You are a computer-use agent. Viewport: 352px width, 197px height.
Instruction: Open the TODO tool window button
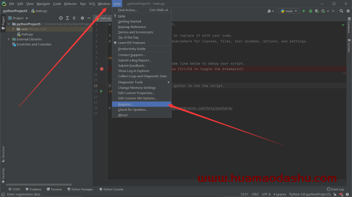point(14,189)
